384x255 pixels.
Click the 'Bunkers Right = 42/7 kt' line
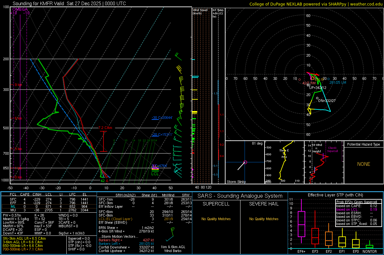(x=126, y=240)
